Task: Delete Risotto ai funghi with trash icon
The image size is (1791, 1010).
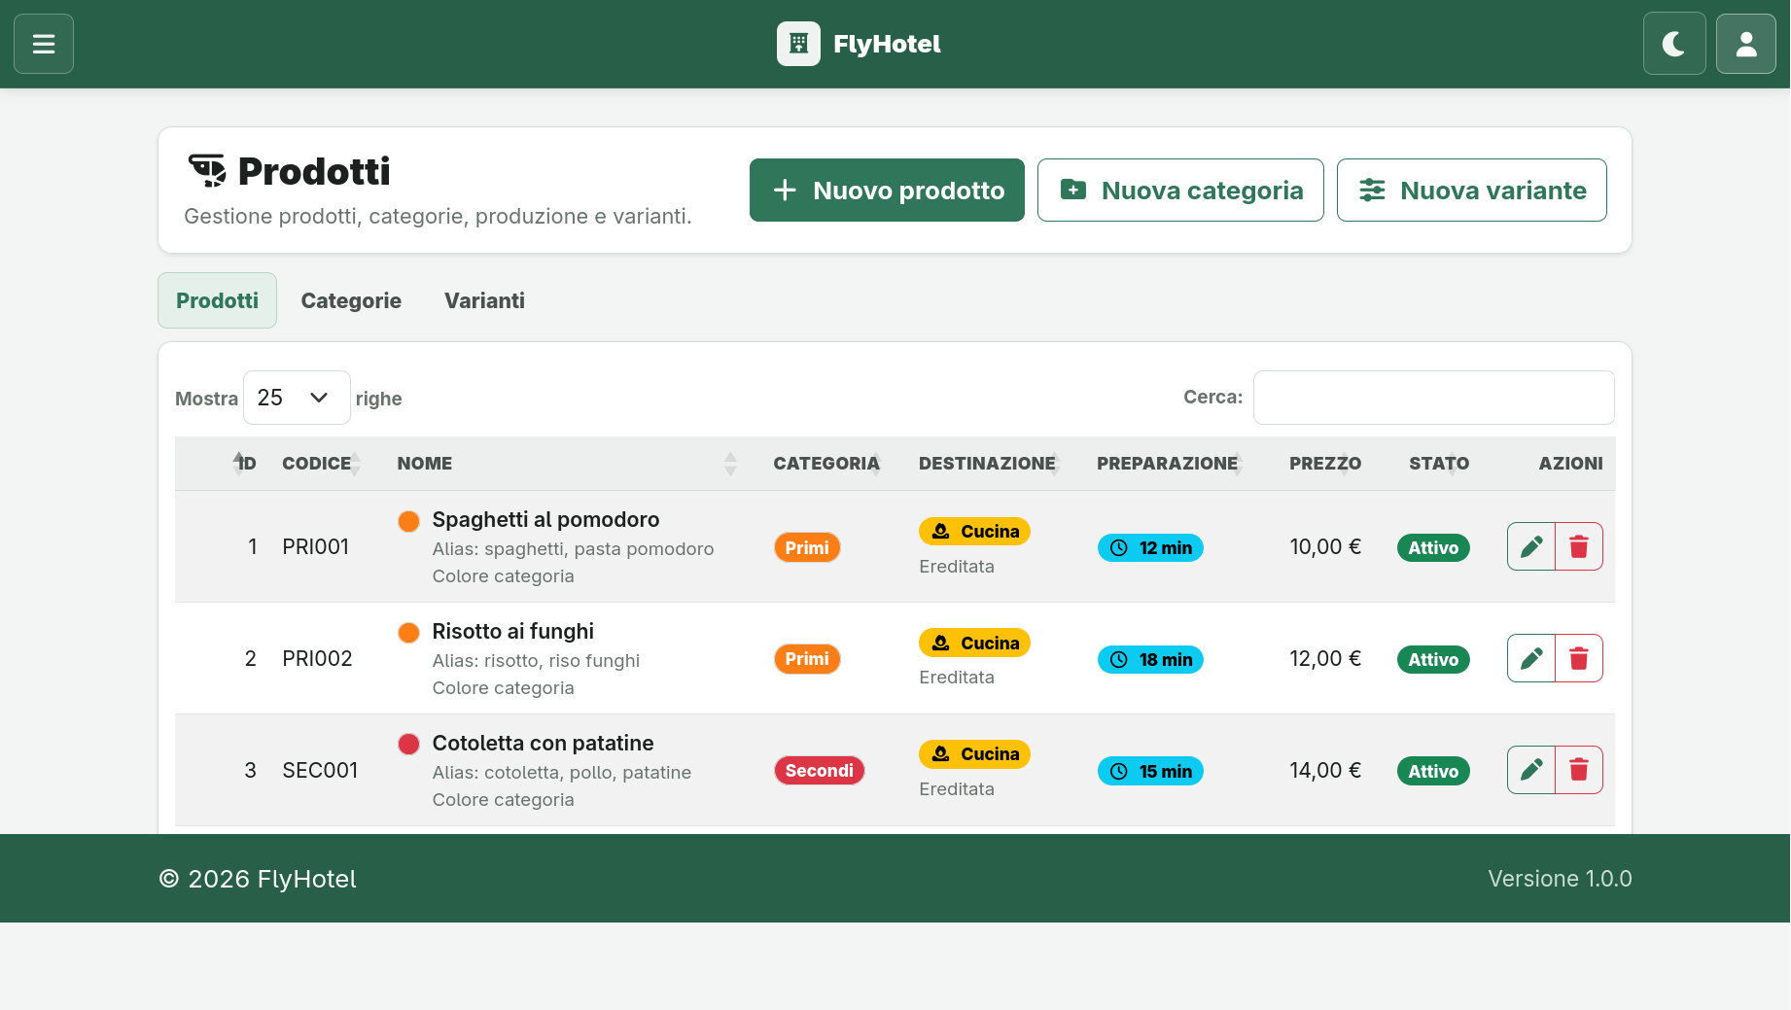Action: [x=1579, y=658]
